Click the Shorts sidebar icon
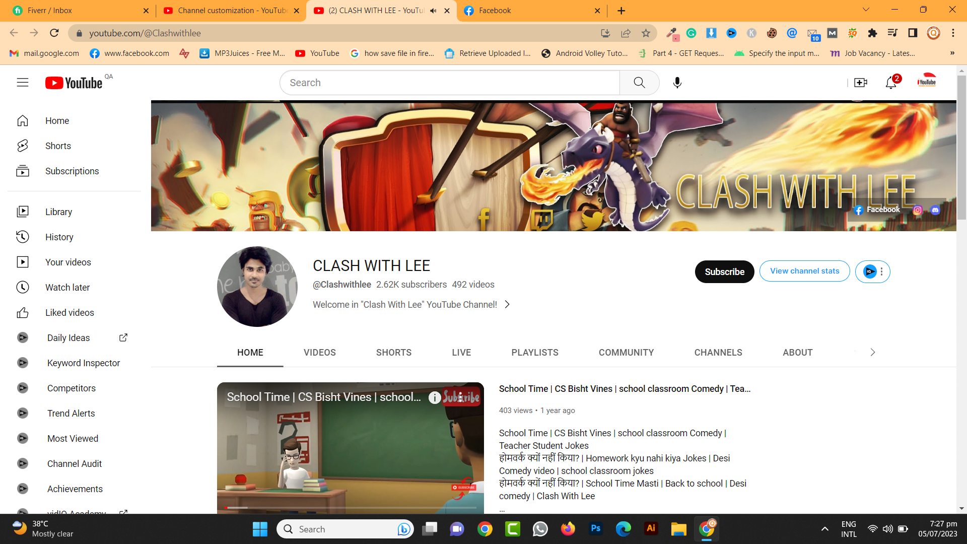Image resolution: width=967 pixels, height=544 pixels. (x=23, y=146)
